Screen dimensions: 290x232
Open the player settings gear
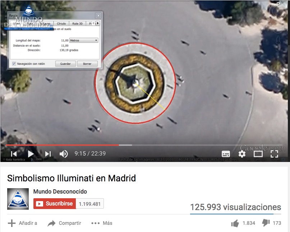click(242, 154)
